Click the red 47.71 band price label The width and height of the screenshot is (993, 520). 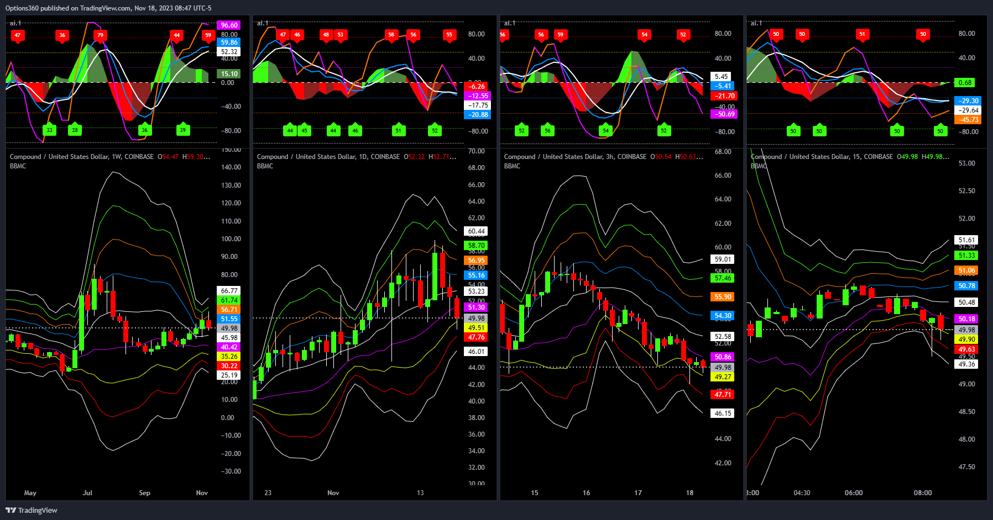tap(723, 395)
